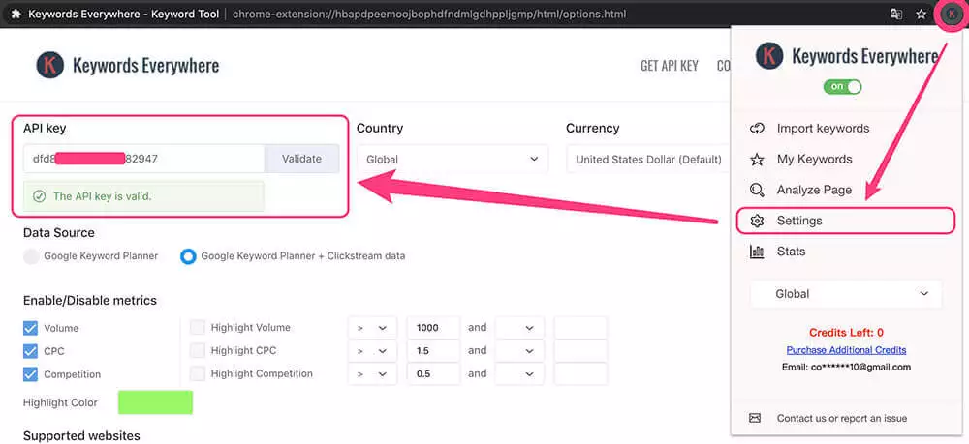This screenshot has height=444, width=969.
Task: Click the Import keywords cloud icon
Action: point(757,129)
